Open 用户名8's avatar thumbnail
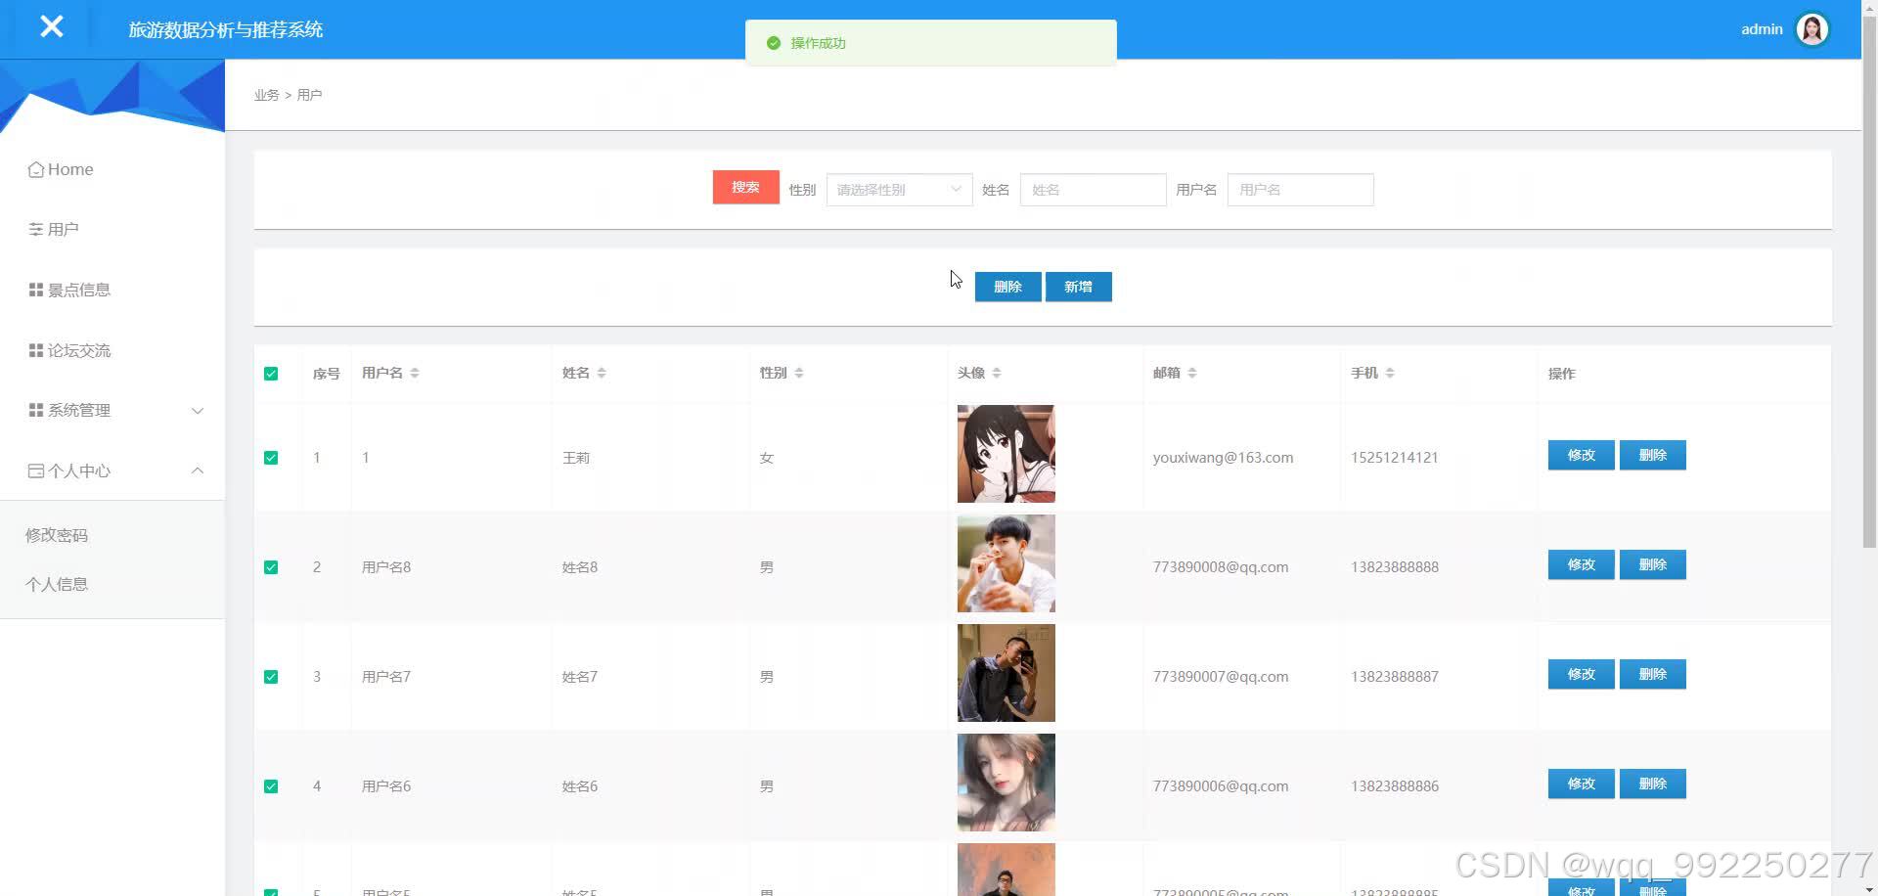Viewport: 1878px width, 896px height. [x=1006, y=563]
